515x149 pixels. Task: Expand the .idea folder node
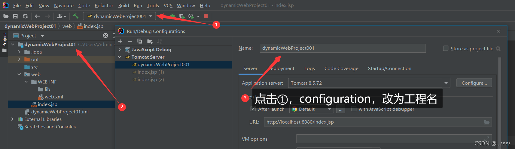pyautogui.click(x=19, y=52)
